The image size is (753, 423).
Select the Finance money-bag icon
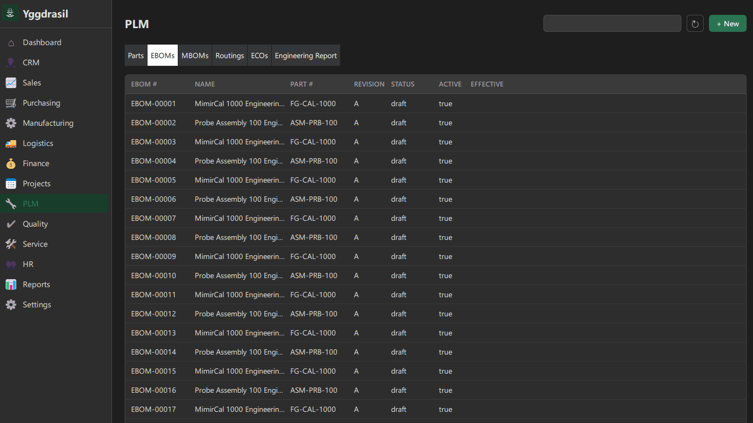11,163
